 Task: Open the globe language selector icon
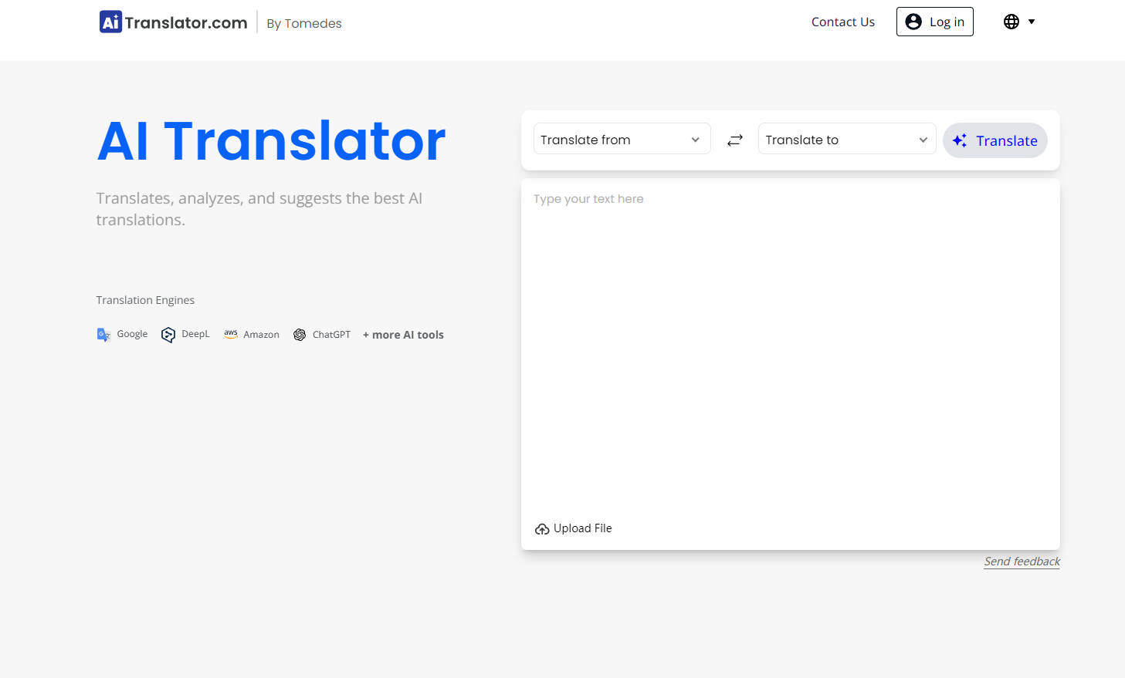click(x=1011, y=22)
